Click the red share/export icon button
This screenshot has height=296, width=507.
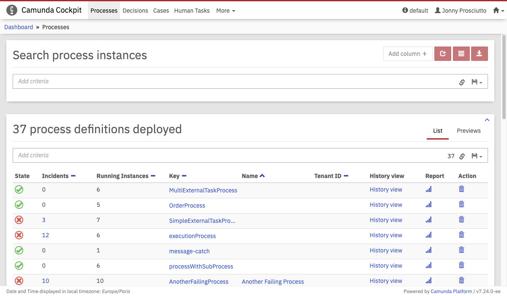pos(442,54)
